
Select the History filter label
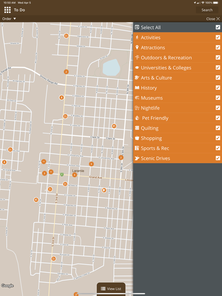[149, 88]
